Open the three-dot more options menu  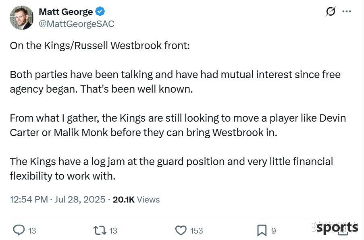point(347,11)
